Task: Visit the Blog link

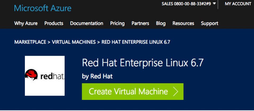Action: 161,24
